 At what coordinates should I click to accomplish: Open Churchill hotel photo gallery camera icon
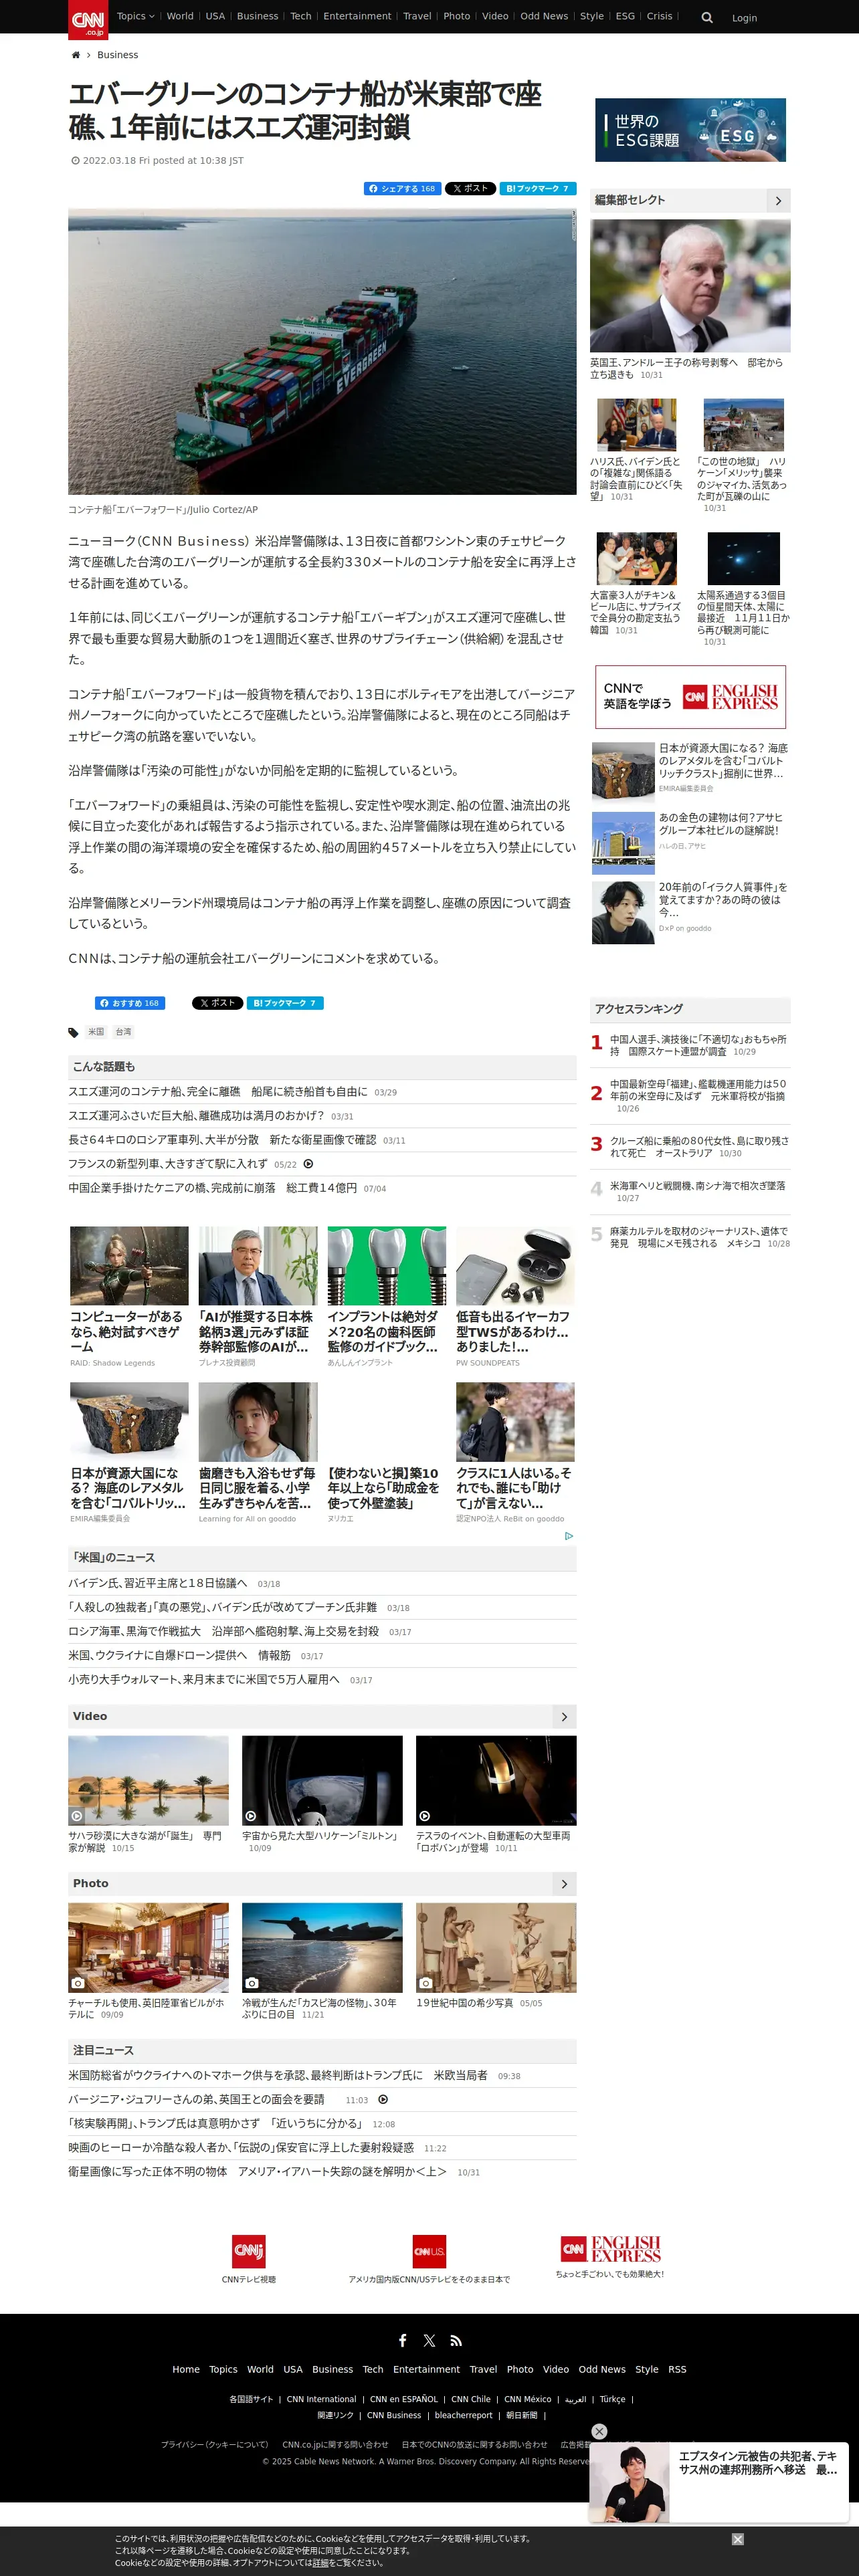tap(77, 1983)
